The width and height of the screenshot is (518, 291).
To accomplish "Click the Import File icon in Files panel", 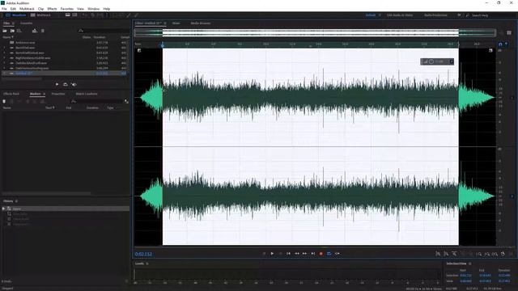I will coord(12,31).
